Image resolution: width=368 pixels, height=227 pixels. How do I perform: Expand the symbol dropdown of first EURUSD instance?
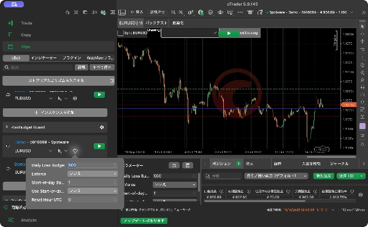50,99
